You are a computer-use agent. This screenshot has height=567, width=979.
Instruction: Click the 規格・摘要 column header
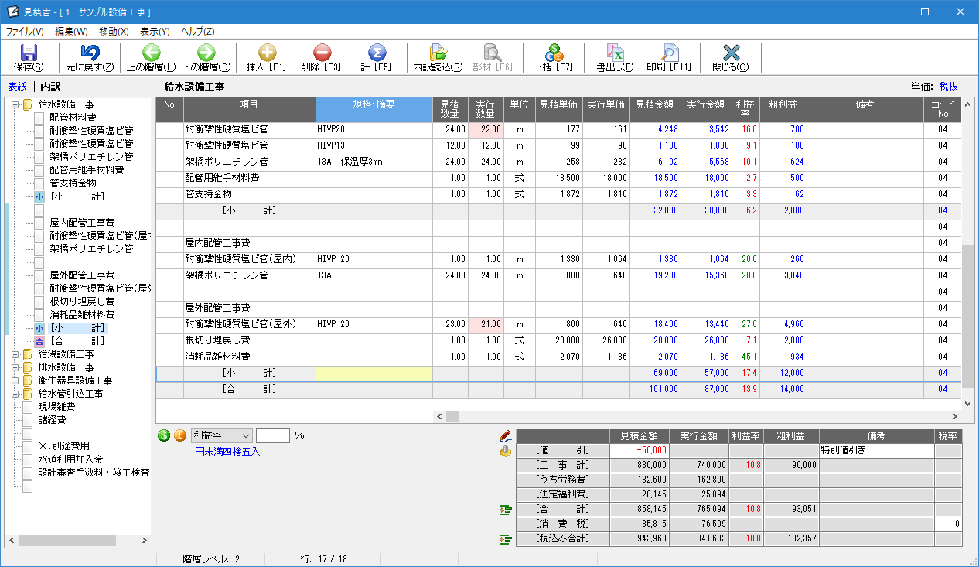374,109
